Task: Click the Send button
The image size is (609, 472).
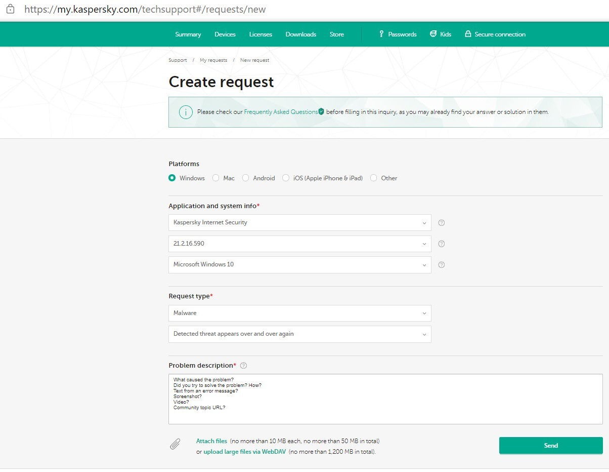Action: [x=551, y=446]
